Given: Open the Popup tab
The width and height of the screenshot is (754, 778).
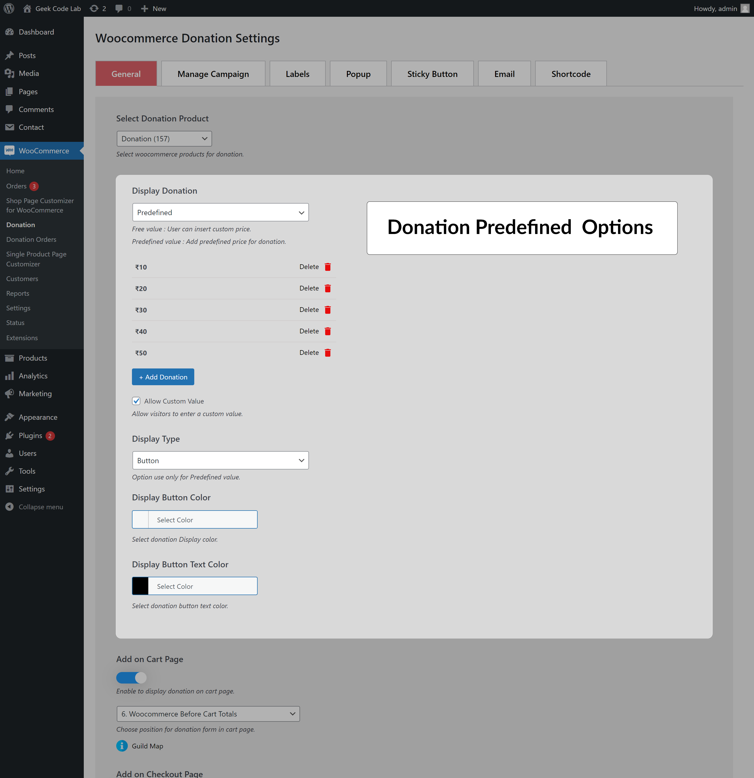Looking at the screenshot, I should [358, 74].
